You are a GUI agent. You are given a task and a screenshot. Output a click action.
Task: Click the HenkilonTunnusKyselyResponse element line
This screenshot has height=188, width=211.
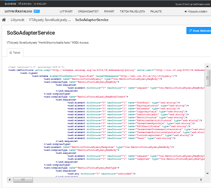coord(109,147)
